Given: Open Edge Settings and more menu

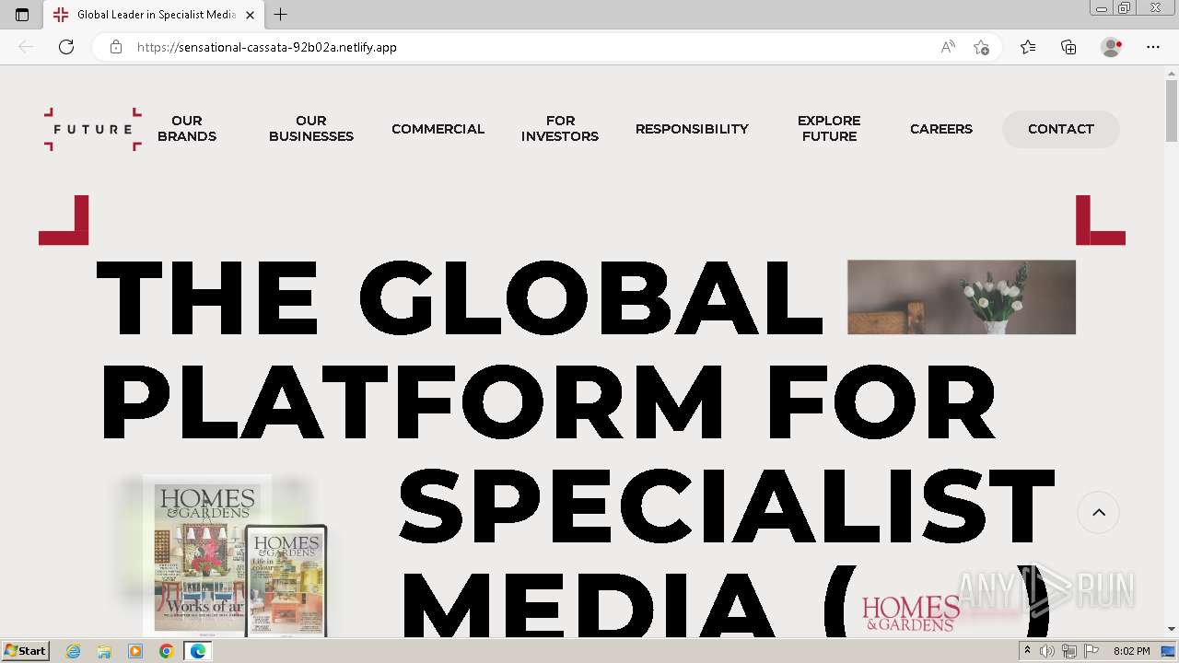Looking at the screenshot, I should (1153, 47).
